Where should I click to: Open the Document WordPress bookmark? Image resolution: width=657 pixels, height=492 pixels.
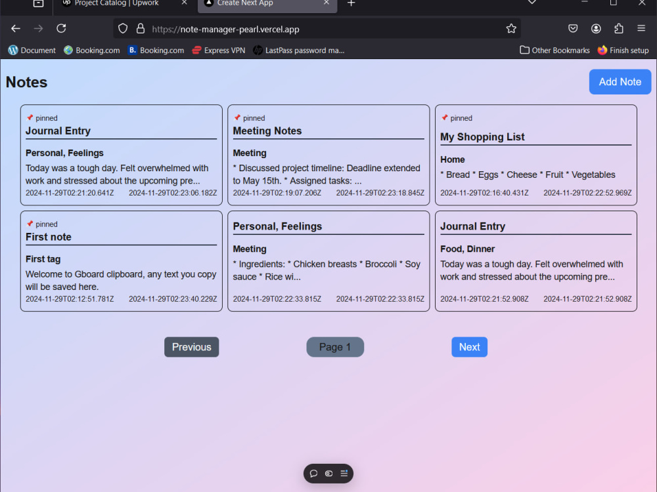[x=32, y=51]
